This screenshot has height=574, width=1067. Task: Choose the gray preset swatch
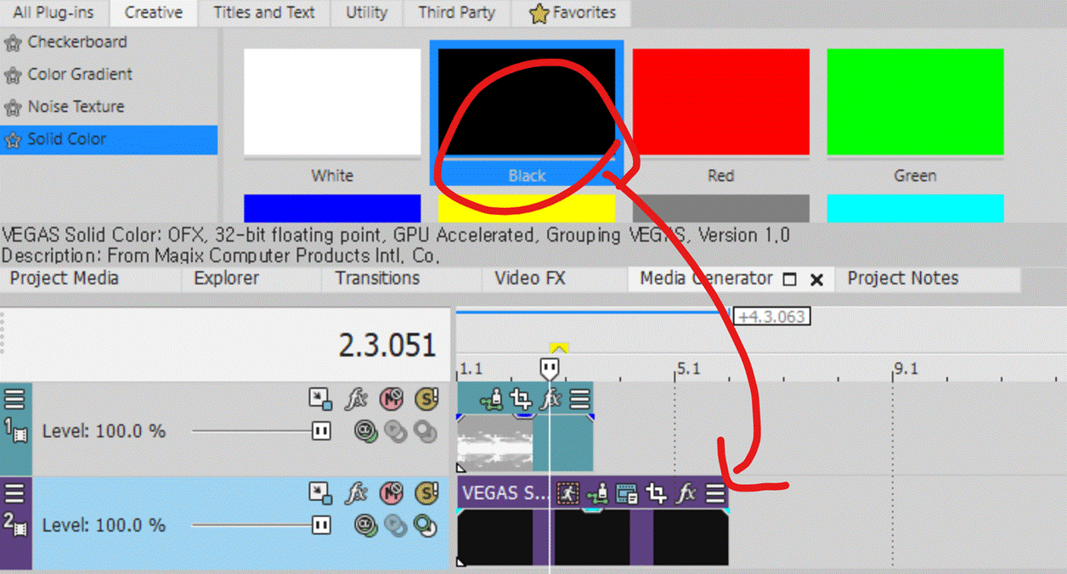coord(720,208)
